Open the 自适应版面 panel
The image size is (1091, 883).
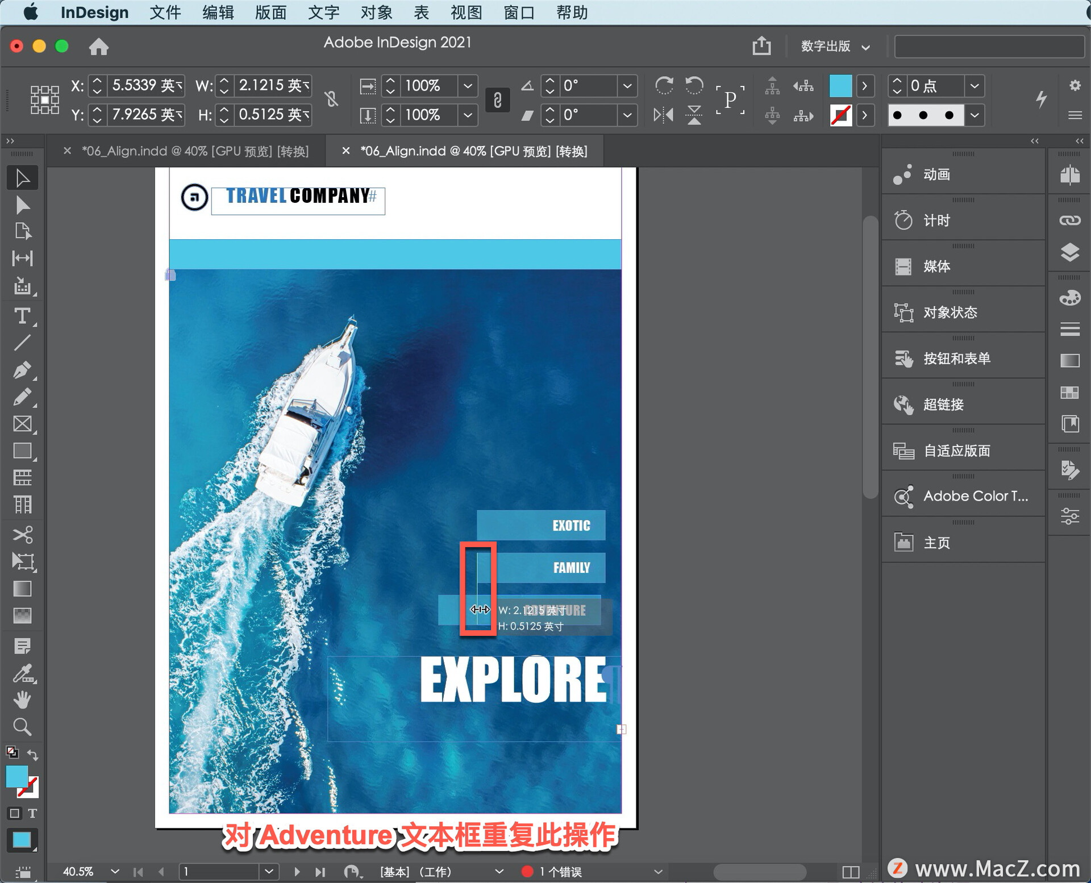963,451
